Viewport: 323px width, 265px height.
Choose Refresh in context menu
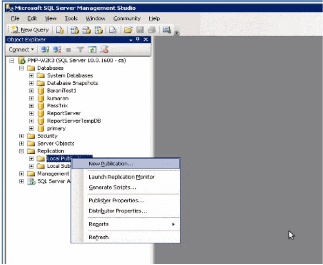(126, 237)
